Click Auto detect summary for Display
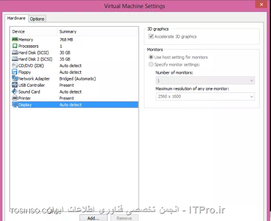Screen dimensions: 271x221 coord(70,105)
